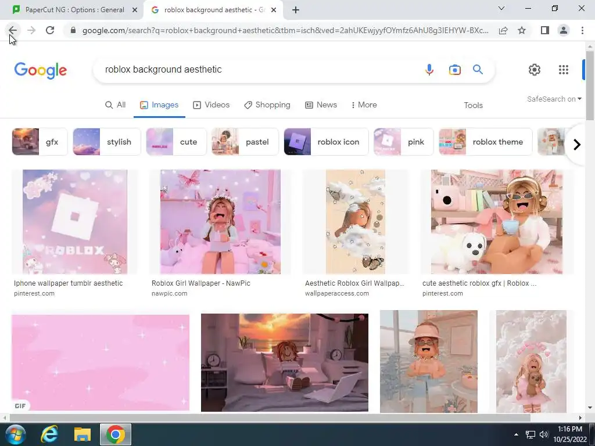
Task: Click the vertical scrollbar down arrow
Action: 590,408
